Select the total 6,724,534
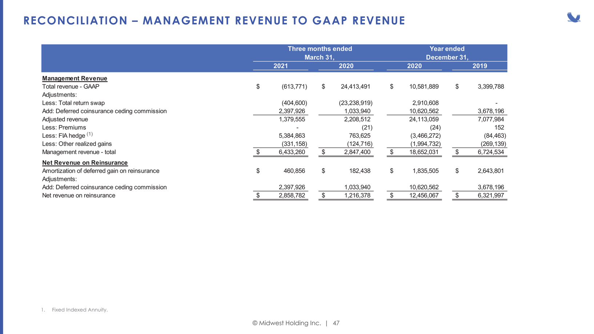 pos(491,152)
